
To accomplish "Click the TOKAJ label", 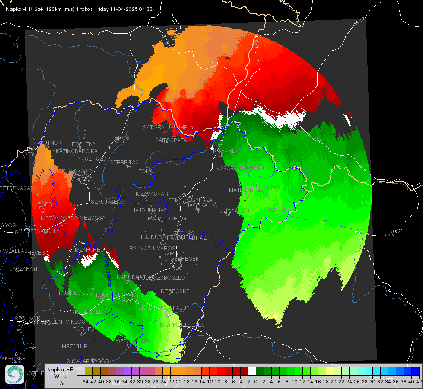I will coord(147,172).
